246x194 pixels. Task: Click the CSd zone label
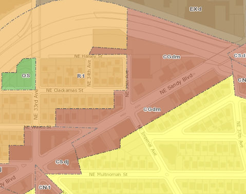click(x=239, y=55)
